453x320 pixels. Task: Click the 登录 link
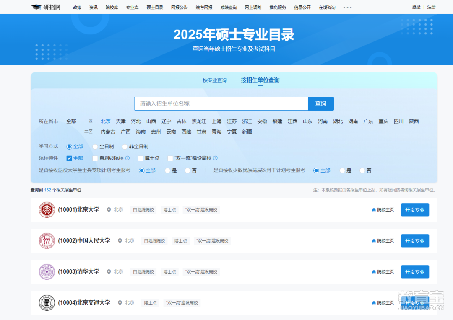pyautogui.click(x=417, y=7)
